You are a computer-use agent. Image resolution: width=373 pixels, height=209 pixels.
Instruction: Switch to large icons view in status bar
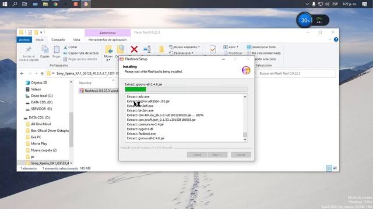coord(335,168)
